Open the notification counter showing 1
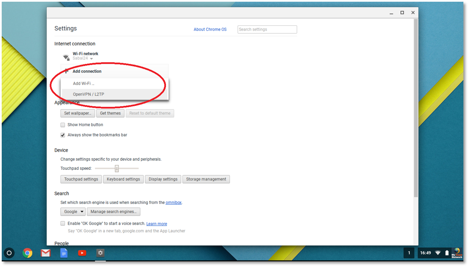469x267 pixels. pyautogui.click(x=409, y=253)
